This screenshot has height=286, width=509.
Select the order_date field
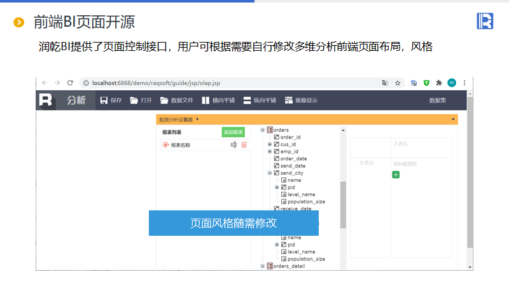(x=294, y=158)
